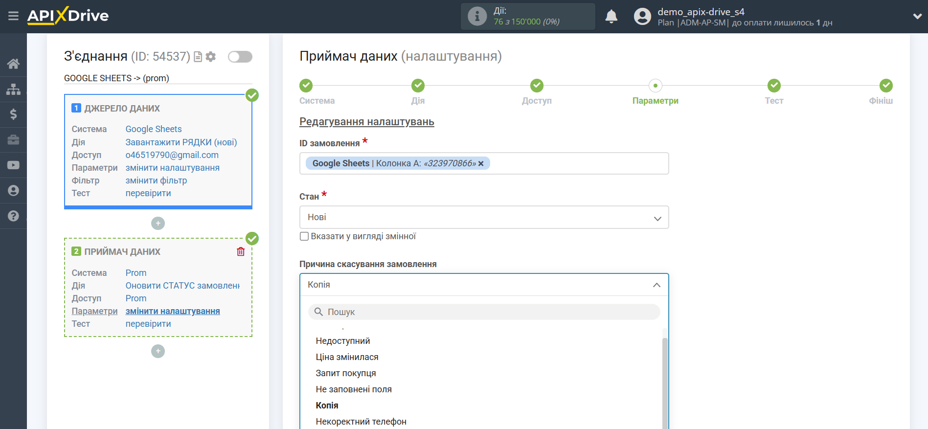The height and width of the screenshot is (429, 928).
Task: Click source перевірити test link
Action: (148, 193)
